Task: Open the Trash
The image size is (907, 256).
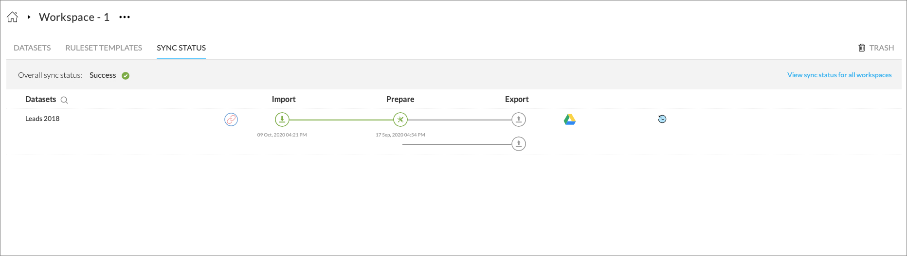Action: coord(876,48)
